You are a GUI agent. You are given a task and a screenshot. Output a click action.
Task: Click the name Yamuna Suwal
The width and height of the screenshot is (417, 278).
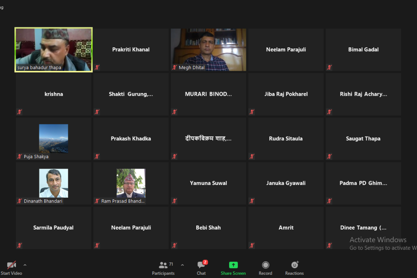[208, 183]
